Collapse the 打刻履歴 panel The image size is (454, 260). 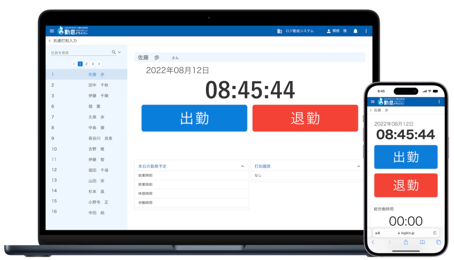[359, 166]
